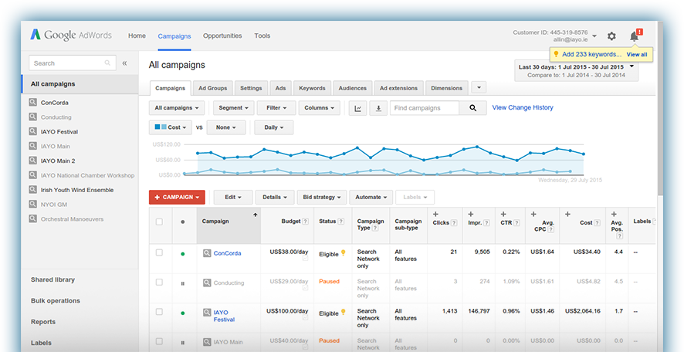Viewport: 684px width, 352px height.
Task: Click IAYO Main 2 campaign icon in sidebar
Action: coord(32,161)
